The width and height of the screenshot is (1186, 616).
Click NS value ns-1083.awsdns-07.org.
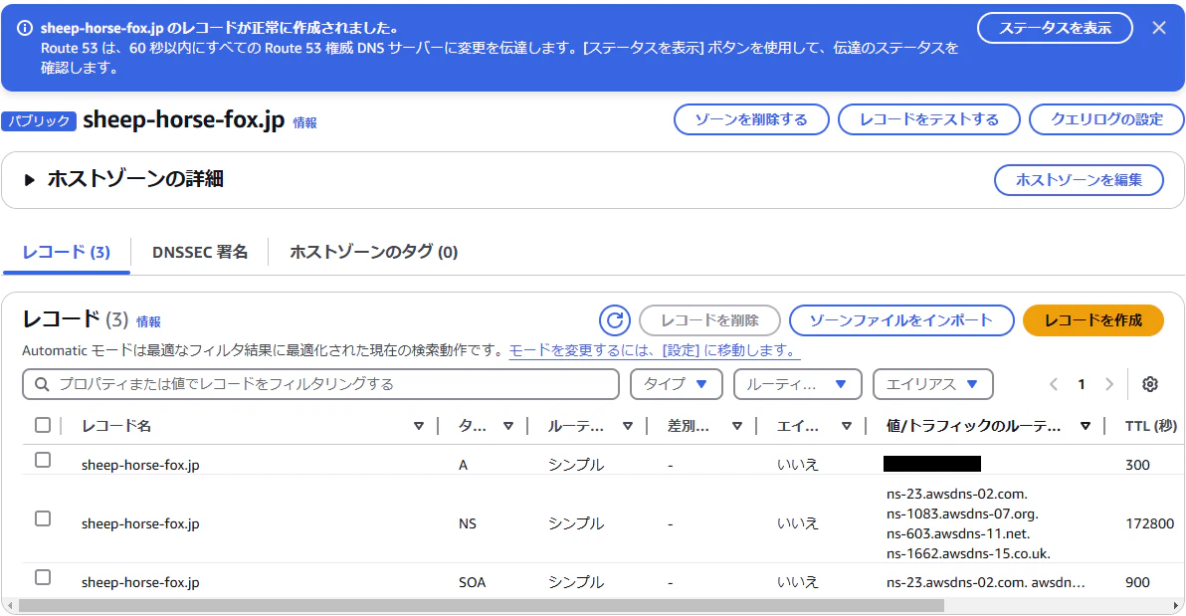click(962, 513)
